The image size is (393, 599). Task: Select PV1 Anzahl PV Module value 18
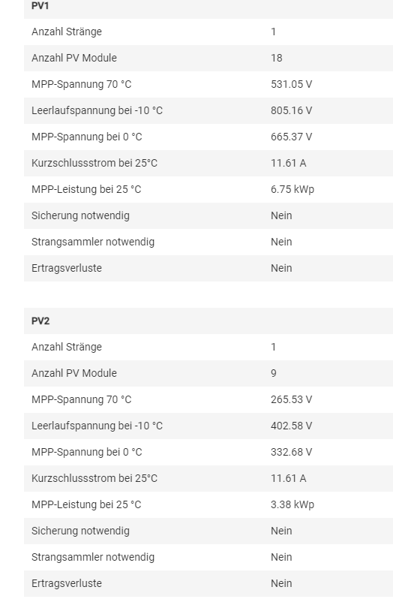(277, 58)
